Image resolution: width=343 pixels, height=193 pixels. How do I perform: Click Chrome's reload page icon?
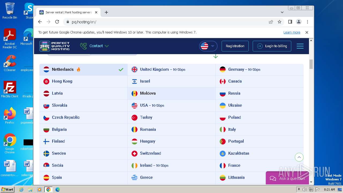(x=57, y=22)
